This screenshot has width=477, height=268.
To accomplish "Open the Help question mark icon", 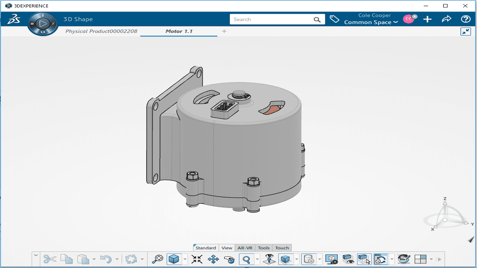I will [465, 19].
